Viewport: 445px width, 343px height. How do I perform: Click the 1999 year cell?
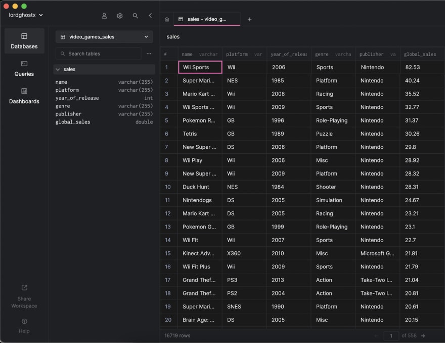coord(289,226)
